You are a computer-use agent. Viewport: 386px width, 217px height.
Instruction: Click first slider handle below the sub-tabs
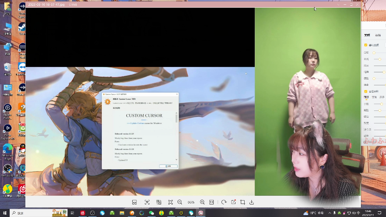coord(381,104)
